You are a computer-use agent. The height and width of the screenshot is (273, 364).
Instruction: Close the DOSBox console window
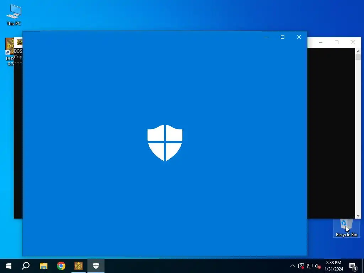[x=353, y=42]
